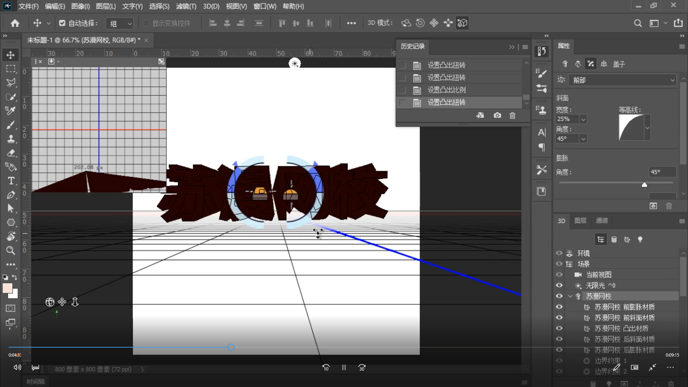Choose the orbit 3D camera mode icon
Image resolution: width=688 pixels, height=387 pixels.
tap(406, 23)
